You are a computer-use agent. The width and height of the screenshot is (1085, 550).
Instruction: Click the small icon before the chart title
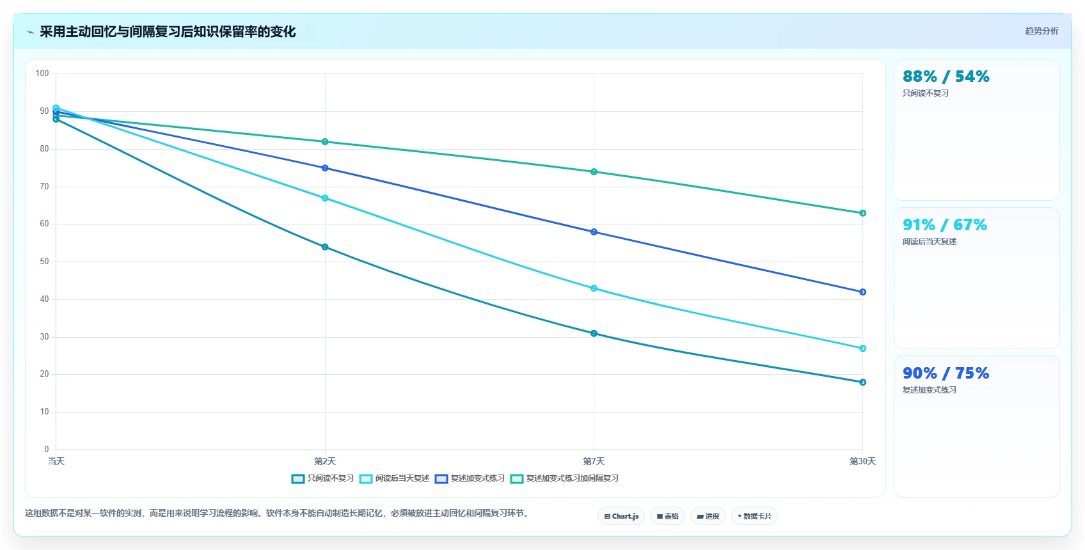30,32
